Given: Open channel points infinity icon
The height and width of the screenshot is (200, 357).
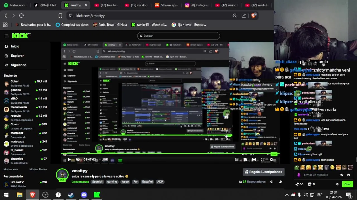Looking at the screenshot, I should coord(299,184).
